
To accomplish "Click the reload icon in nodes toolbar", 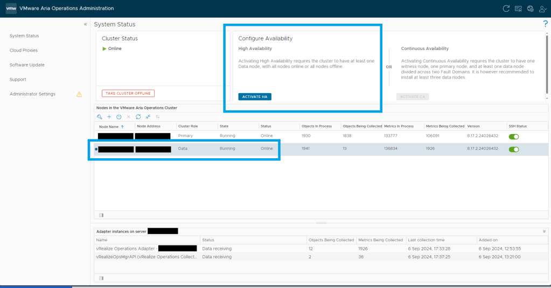I will click(x=138, y=117).
